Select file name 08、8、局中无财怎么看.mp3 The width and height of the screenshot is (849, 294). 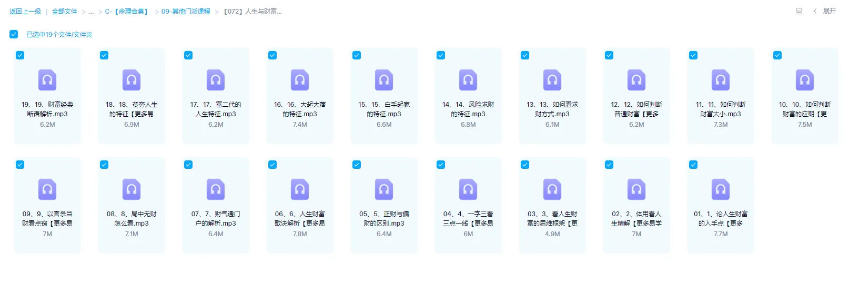tap(132, 219)
